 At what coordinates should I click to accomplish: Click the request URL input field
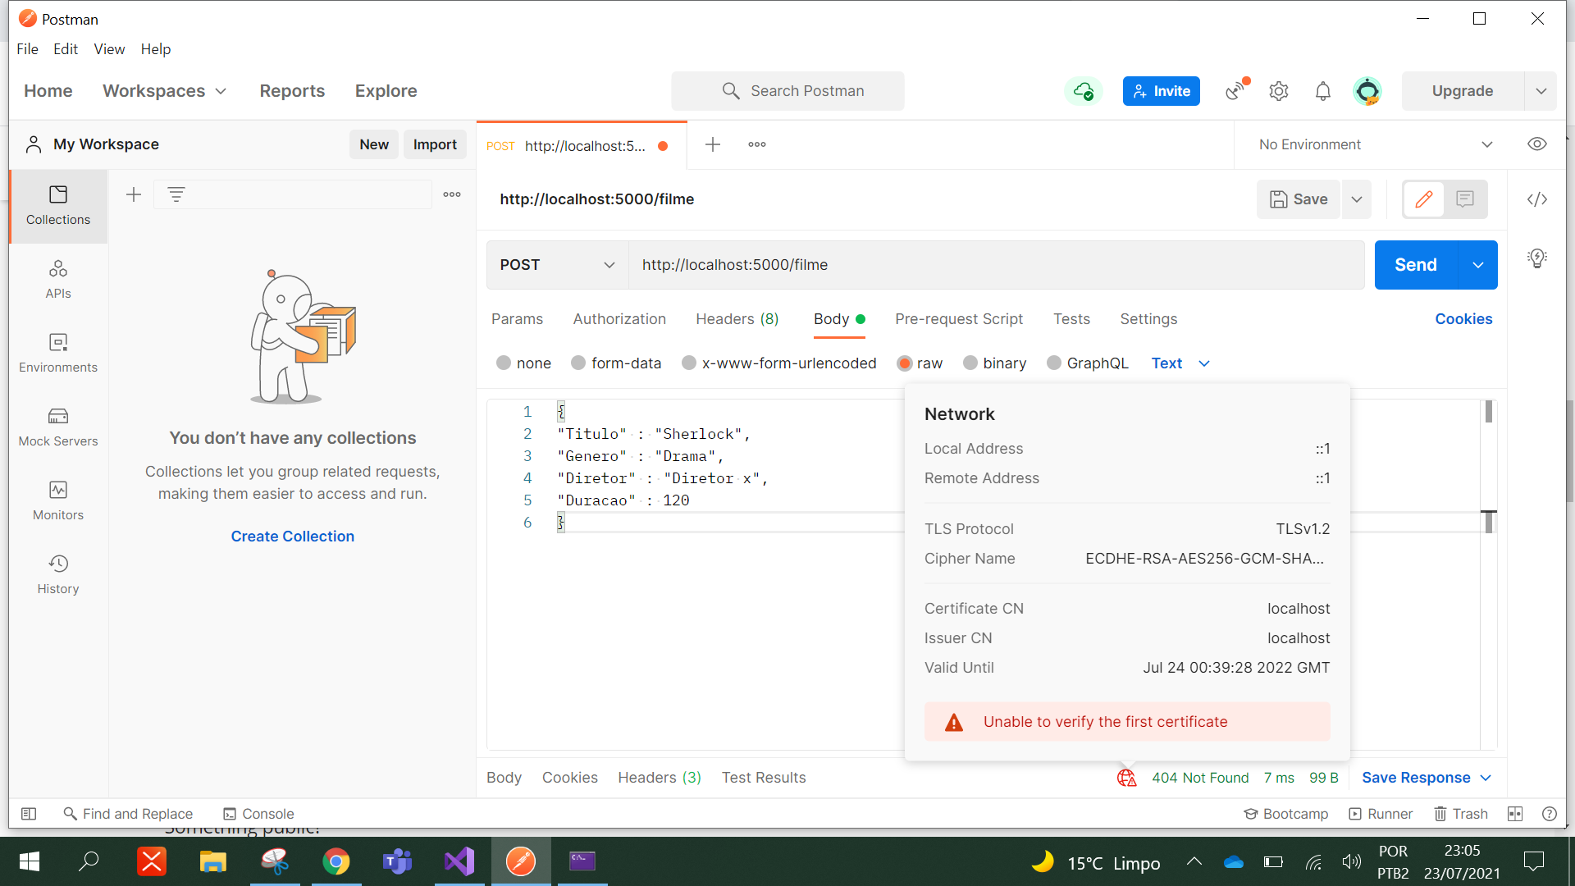tap(995, 264)
